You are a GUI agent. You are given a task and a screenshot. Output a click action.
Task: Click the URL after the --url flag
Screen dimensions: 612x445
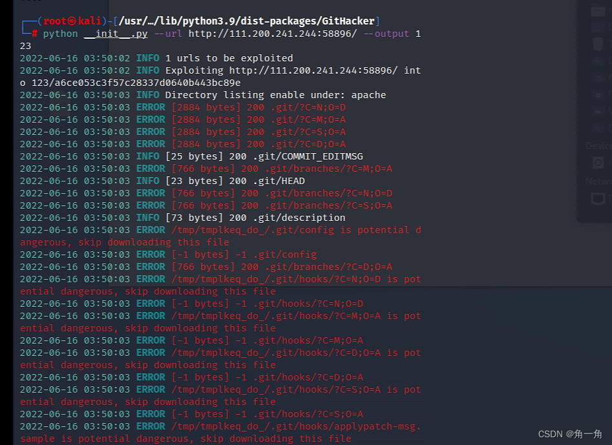[x=273, y=34]
